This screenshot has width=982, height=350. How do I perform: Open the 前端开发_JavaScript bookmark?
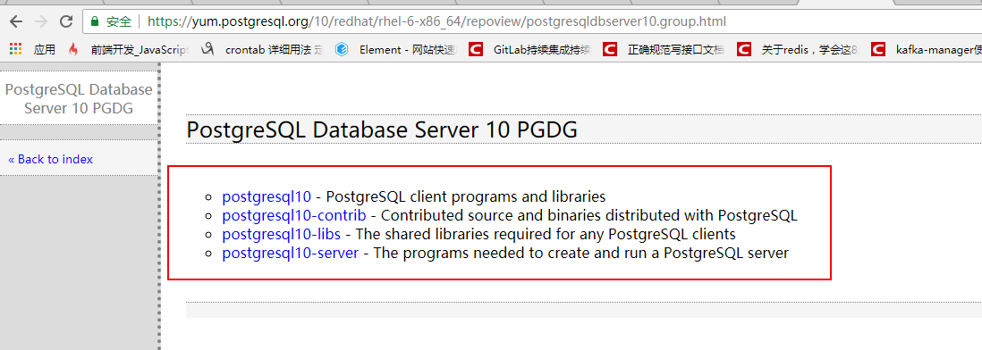click(x=129, y=49)
